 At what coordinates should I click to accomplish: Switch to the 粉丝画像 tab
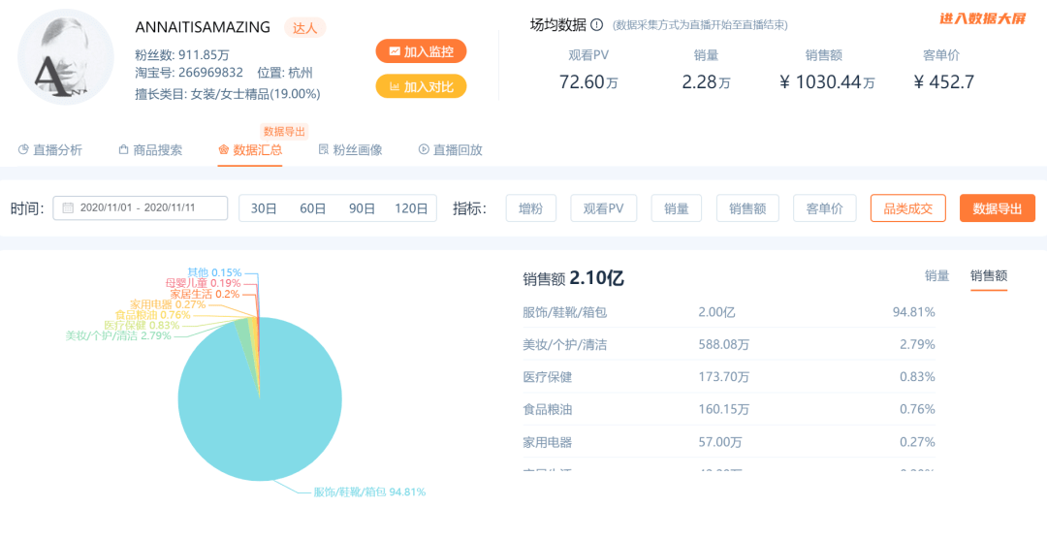point(351,149)
